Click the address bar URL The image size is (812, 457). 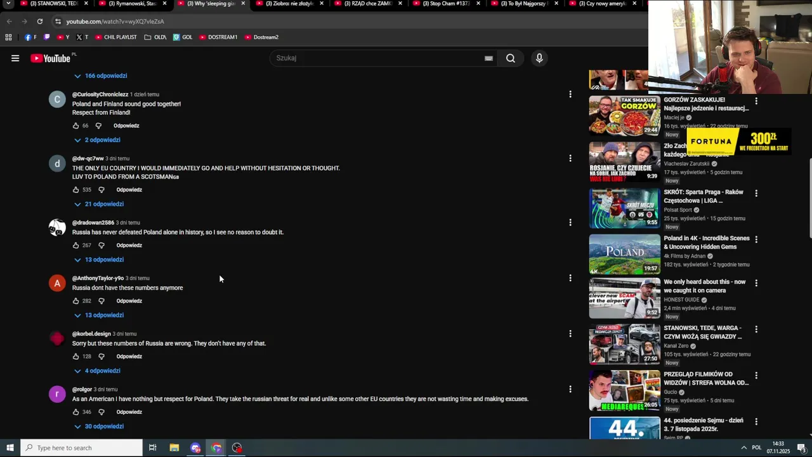coord(115,21)
